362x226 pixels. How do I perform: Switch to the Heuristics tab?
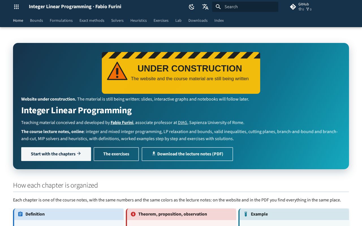[139, 20]
